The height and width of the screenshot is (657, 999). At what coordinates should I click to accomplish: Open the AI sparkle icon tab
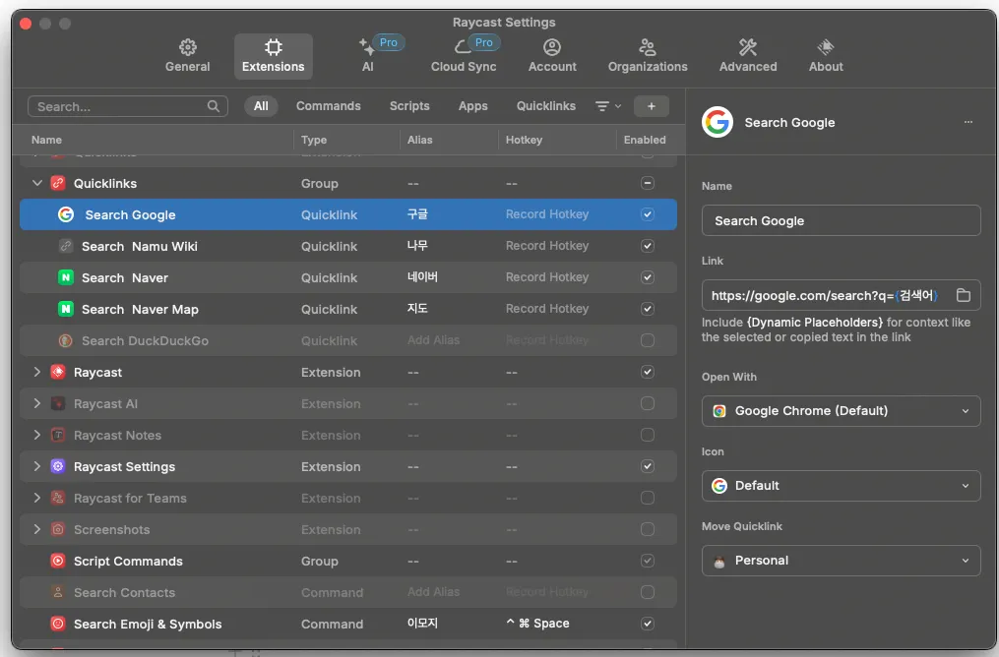coord(366,47)
